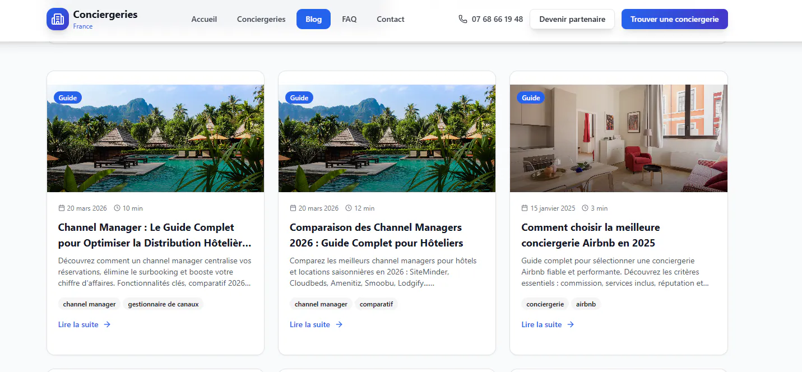Open article Comment choisir la meilleure conciergerie Airbnb
Screen dimensions: 802x372
pyautogui.click(x=591, y=235)
